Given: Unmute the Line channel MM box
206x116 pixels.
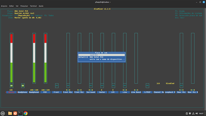Looking at the screenshot, I should [125, 86].
